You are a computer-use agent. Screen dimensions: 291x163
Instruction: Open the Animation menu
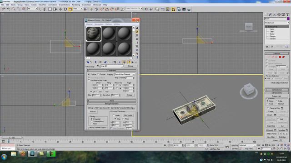pyautogui.click(x=53, y=5)
